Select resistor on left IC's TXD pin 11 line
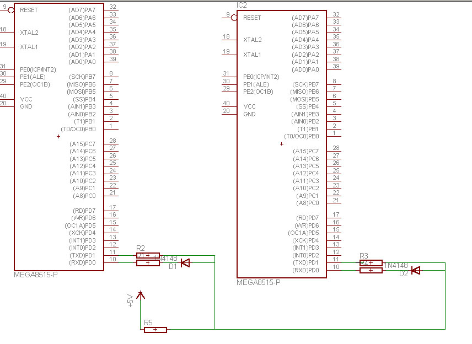 point(148,255)
